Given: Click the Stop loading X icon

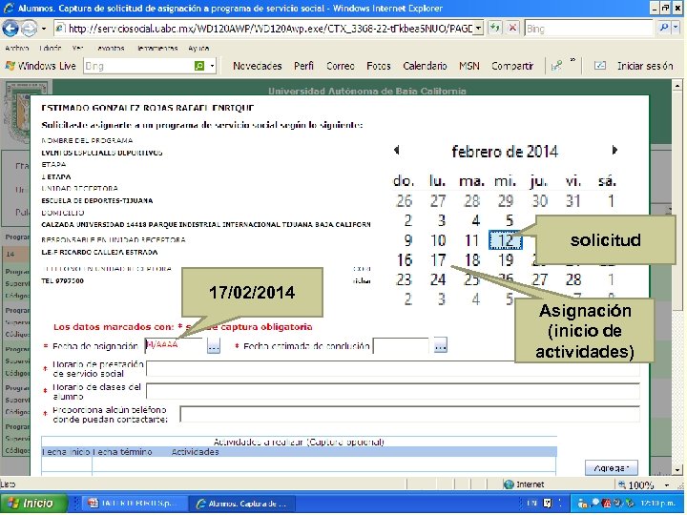Looking at the screenshot, I should 512,29.
